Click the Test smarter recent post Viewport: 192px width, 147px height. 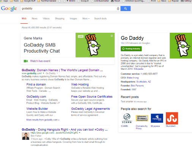click(x=127, y=102)
